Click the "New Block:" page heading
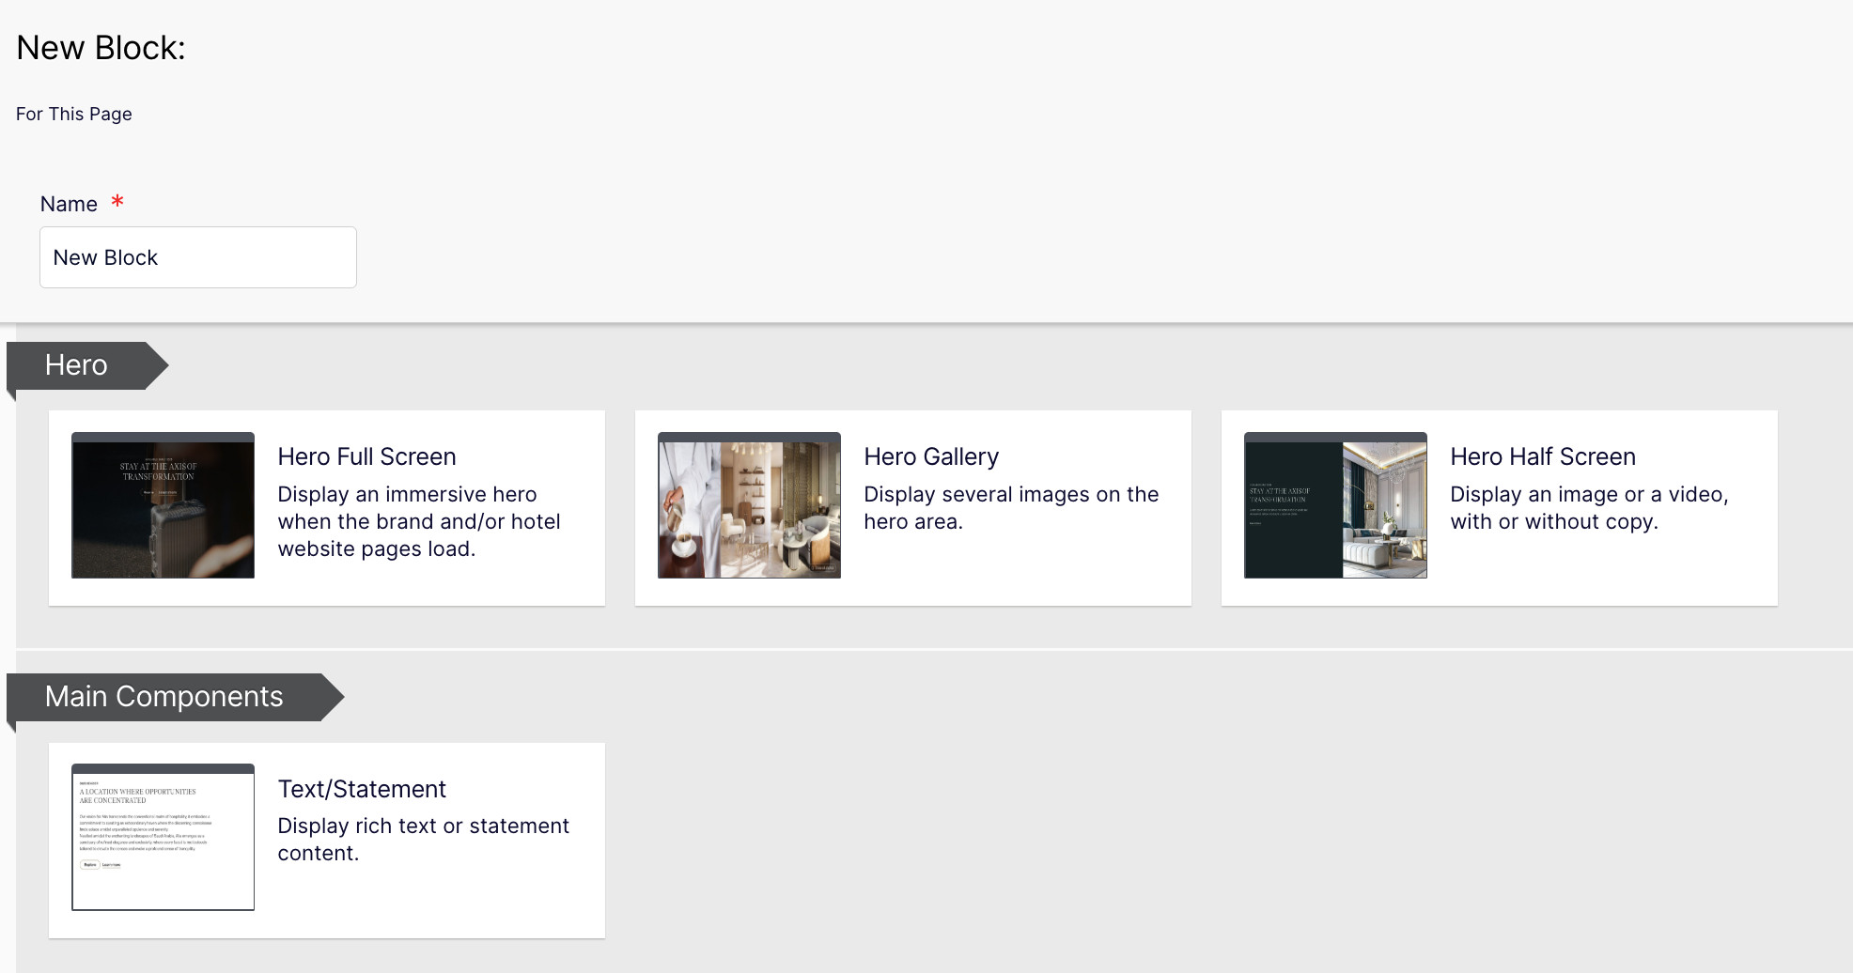The height and width of the screenshot is (973, 1853). 101,48
